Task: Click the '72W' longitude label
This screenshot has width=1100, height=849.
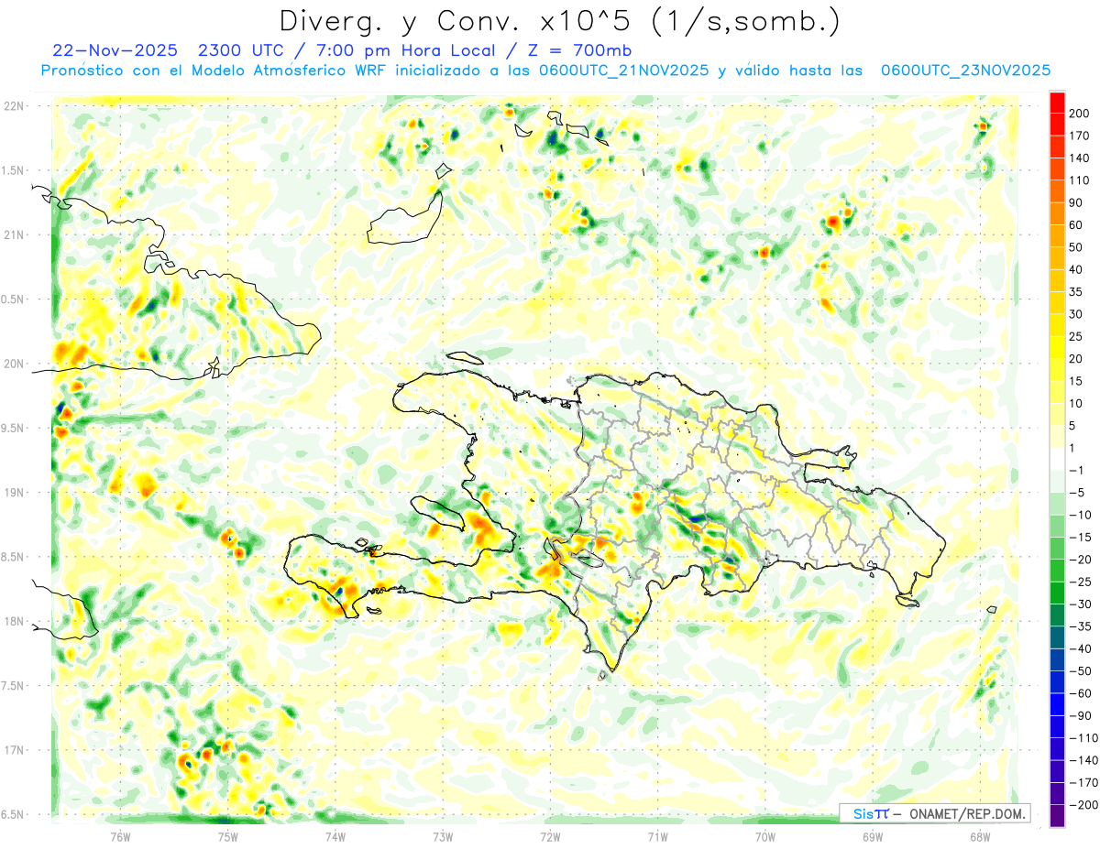Action: [x=550, y=836]
